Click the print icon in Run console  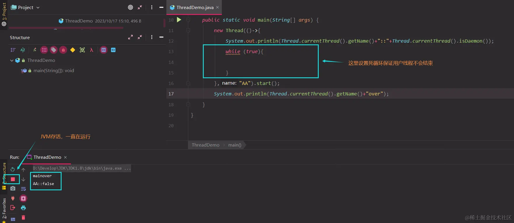point(23,208)
